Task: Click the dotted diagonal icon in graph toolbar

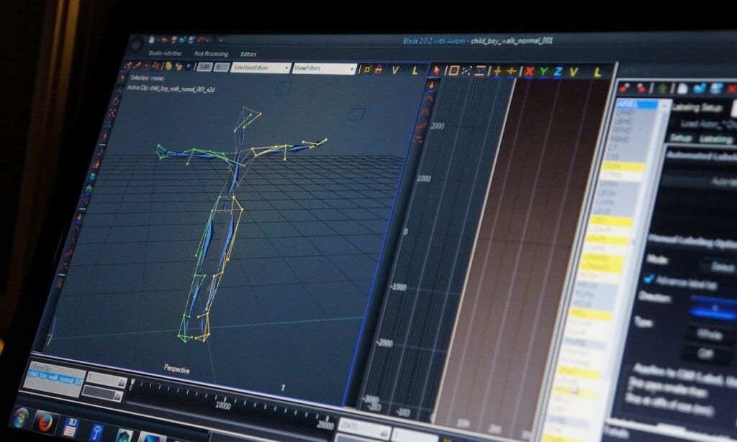Action: pyautogui.click(x=466, y=71)
